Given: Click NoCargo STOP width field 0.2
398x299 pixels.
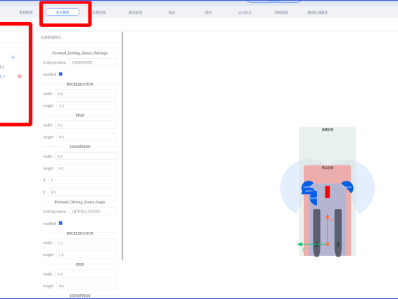Looking at the screenshot, I should point(86,125).
